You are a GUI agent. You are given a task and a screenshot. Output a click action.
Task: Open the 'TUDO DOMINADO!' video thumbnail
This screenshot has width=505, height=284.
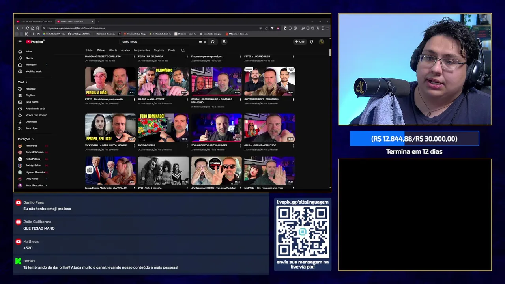click(163, 128)
